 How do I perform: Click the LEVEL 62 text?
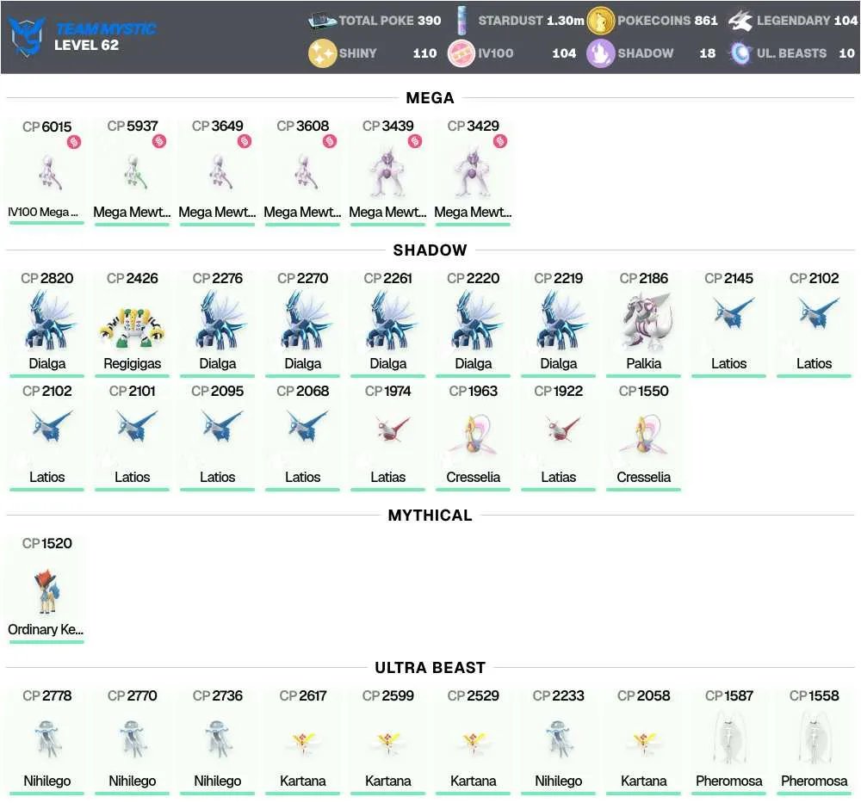(x=86, y=45)
